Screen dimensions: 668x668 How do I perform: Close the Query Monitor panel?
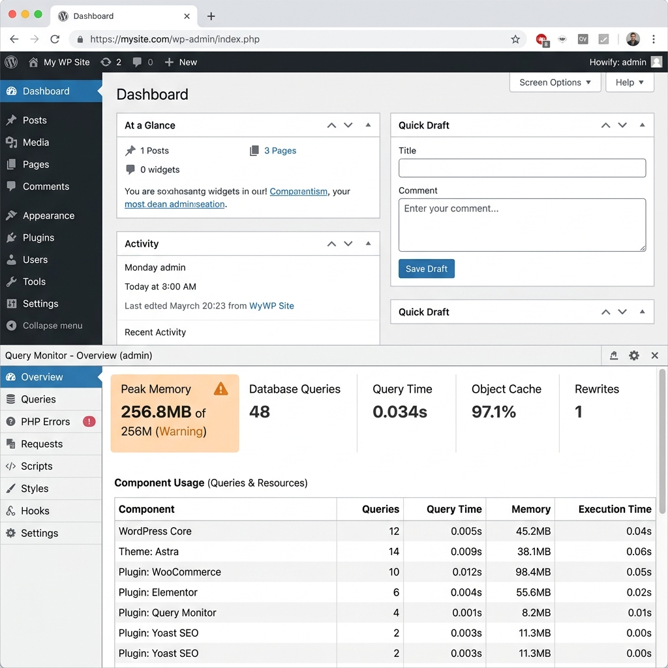click(x=655, y=356)
